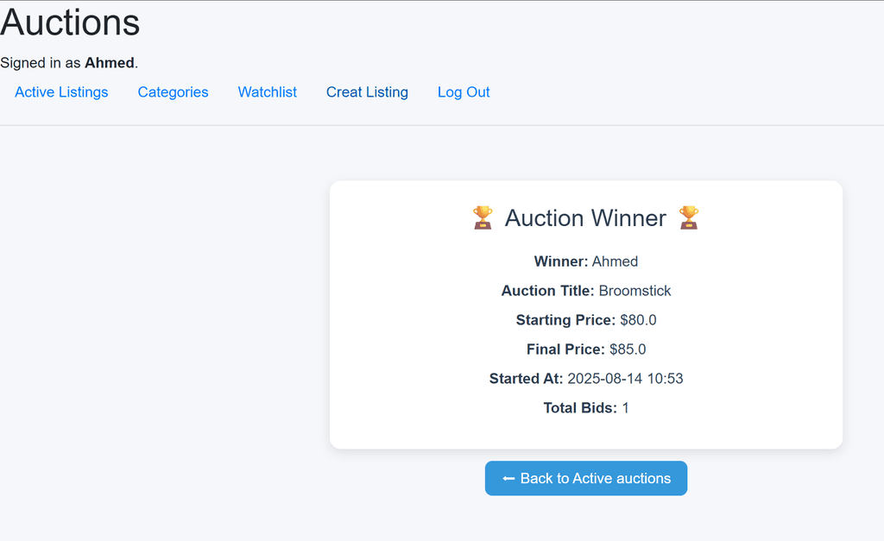Click the Auction Winner heading text
This screenshot has height=541, width=884.
pyautogui.click(x=585, y=218)
